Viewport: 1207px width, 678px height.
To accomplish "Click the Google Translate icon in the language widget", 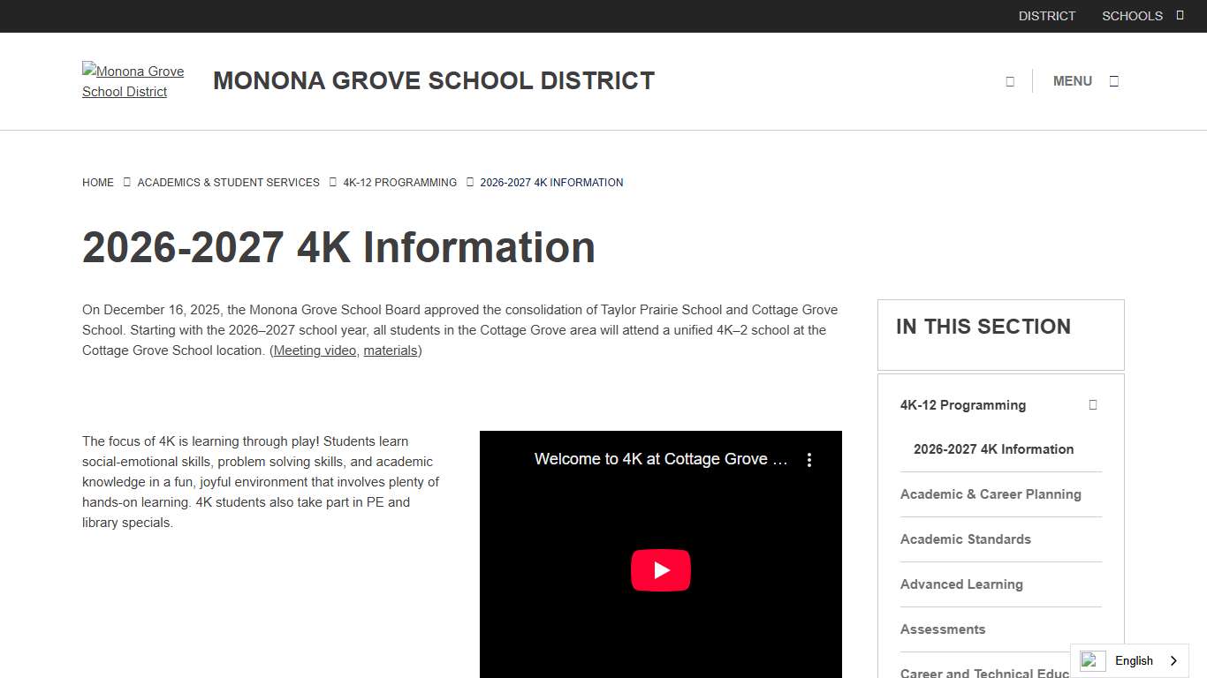I will (1091, 660).
